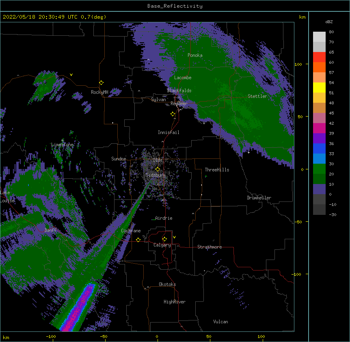Select the yellow diamond marker south of RedDeer
350x342 pixels.
point(173,114)
